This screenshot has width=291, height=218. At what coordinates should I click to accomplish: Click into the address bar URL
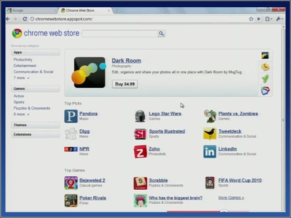click(64, 19)
